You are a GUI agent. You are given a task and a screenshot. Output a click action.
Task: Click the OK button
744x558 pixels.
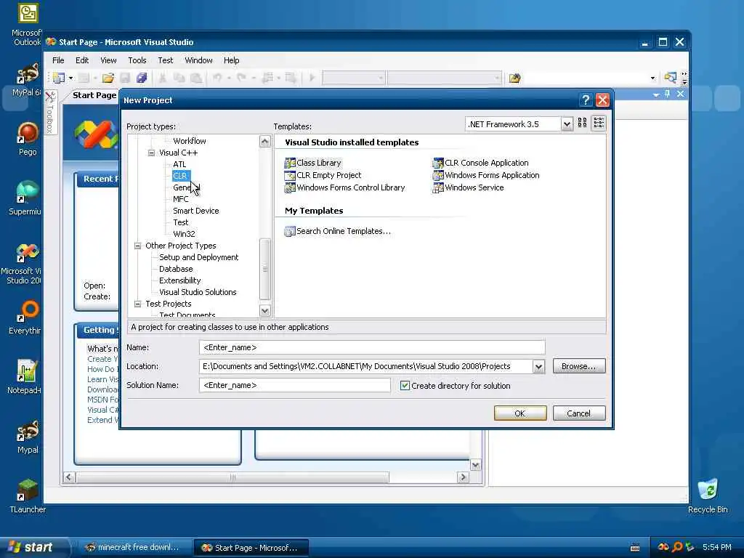click(520, 413)
